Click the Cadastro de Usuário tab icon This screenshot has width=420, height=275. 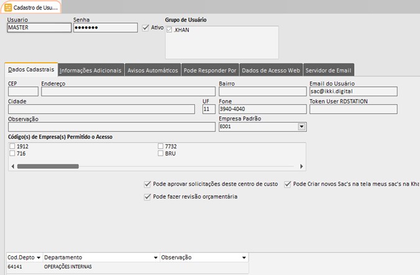click(8, 7)
